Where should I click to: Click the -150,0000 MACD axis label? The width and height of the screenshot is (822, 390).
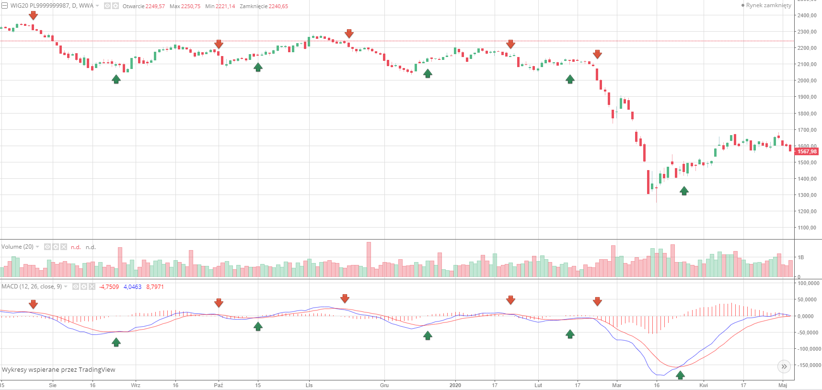click(809, 365)
